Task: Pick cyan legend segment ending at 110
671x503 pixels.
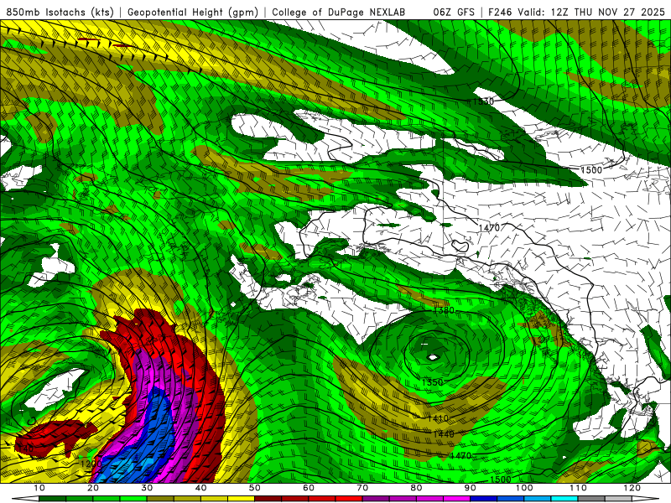Action: coord(564,499)
